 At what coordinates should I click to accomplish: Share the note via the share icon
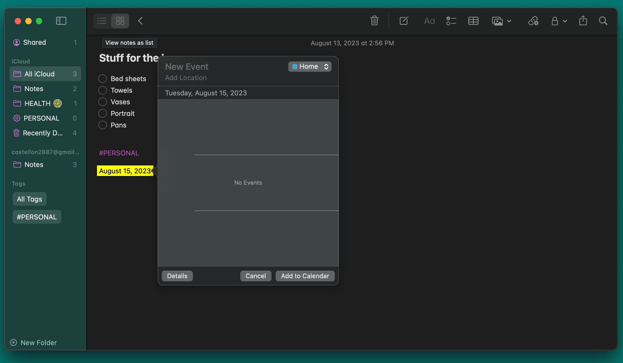[583, 21]
